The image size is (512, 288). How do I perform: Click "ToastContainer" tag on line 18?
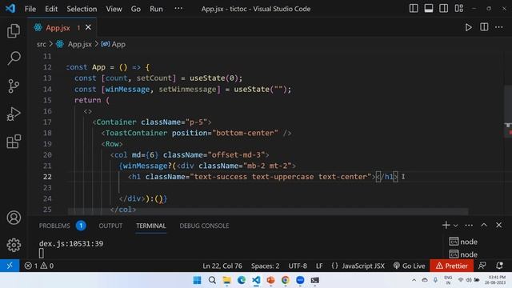tap(137, 133)
